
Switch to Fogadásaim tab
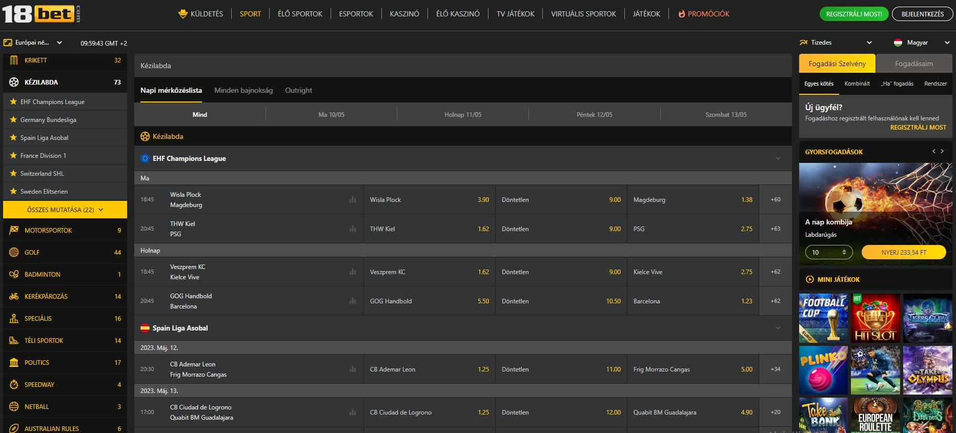click(913, 64)
